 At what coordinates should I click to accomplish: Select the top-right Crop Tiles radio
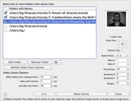click(x=126, y=40)
